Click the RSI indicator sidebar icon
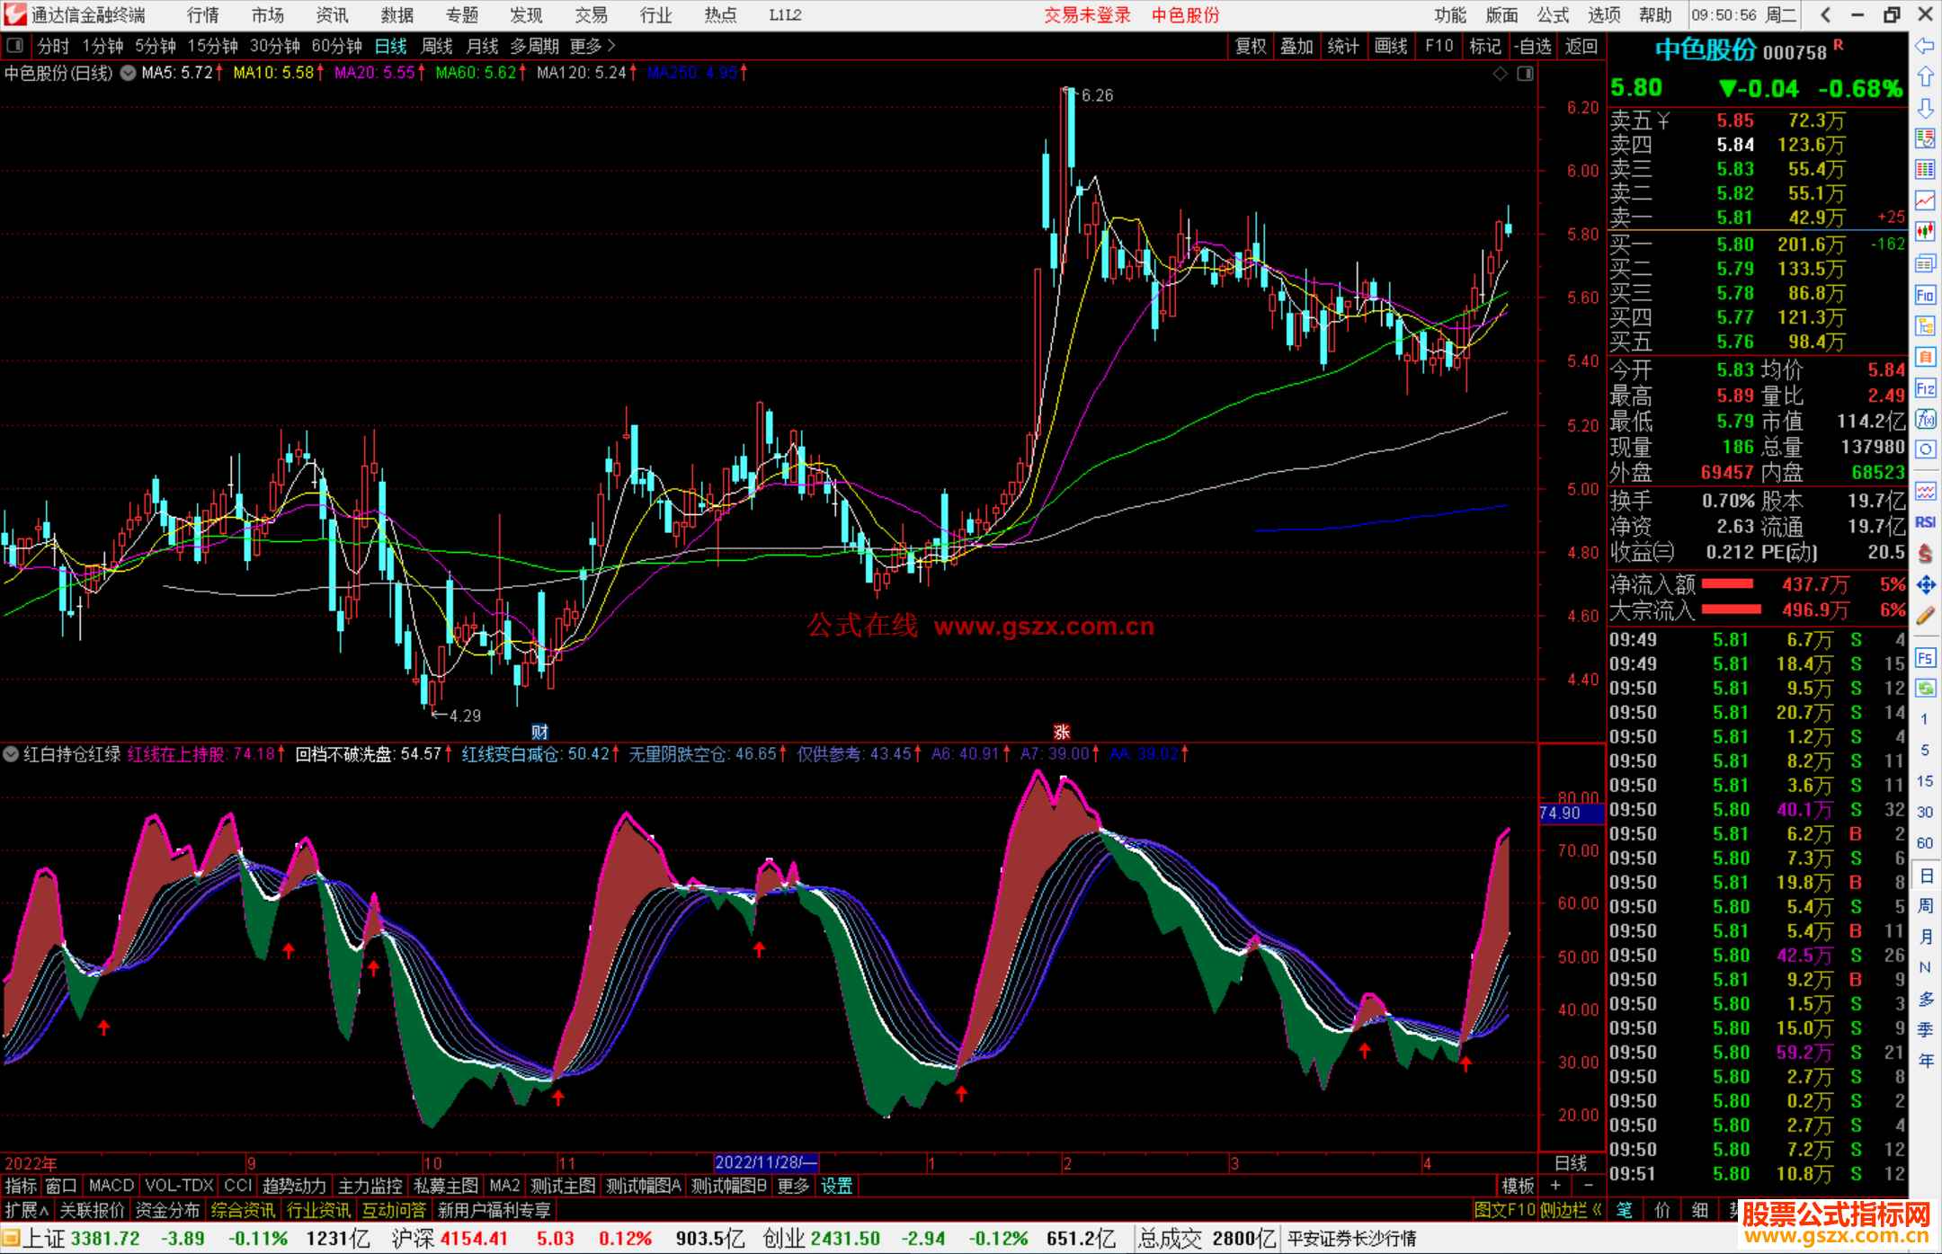 (x=1925, y=522)
